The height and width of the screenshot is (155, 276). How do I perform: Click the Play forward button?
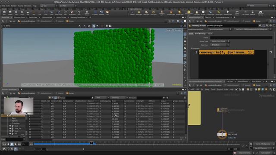(16, 144)
